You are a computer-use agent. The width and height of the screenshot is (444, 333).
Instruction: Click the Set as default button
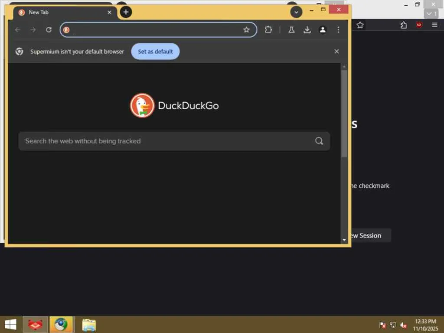[155, 52]
